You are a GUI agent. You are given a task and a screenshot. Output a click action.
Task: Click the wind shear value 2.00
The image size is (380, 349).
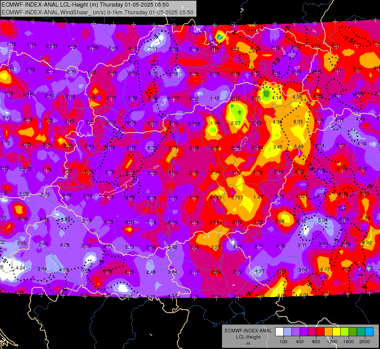173,223
